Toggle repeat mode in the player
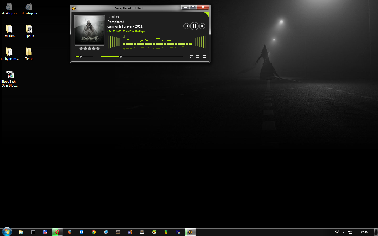Viewport: 378px width, 236px height. click(191, 57)
